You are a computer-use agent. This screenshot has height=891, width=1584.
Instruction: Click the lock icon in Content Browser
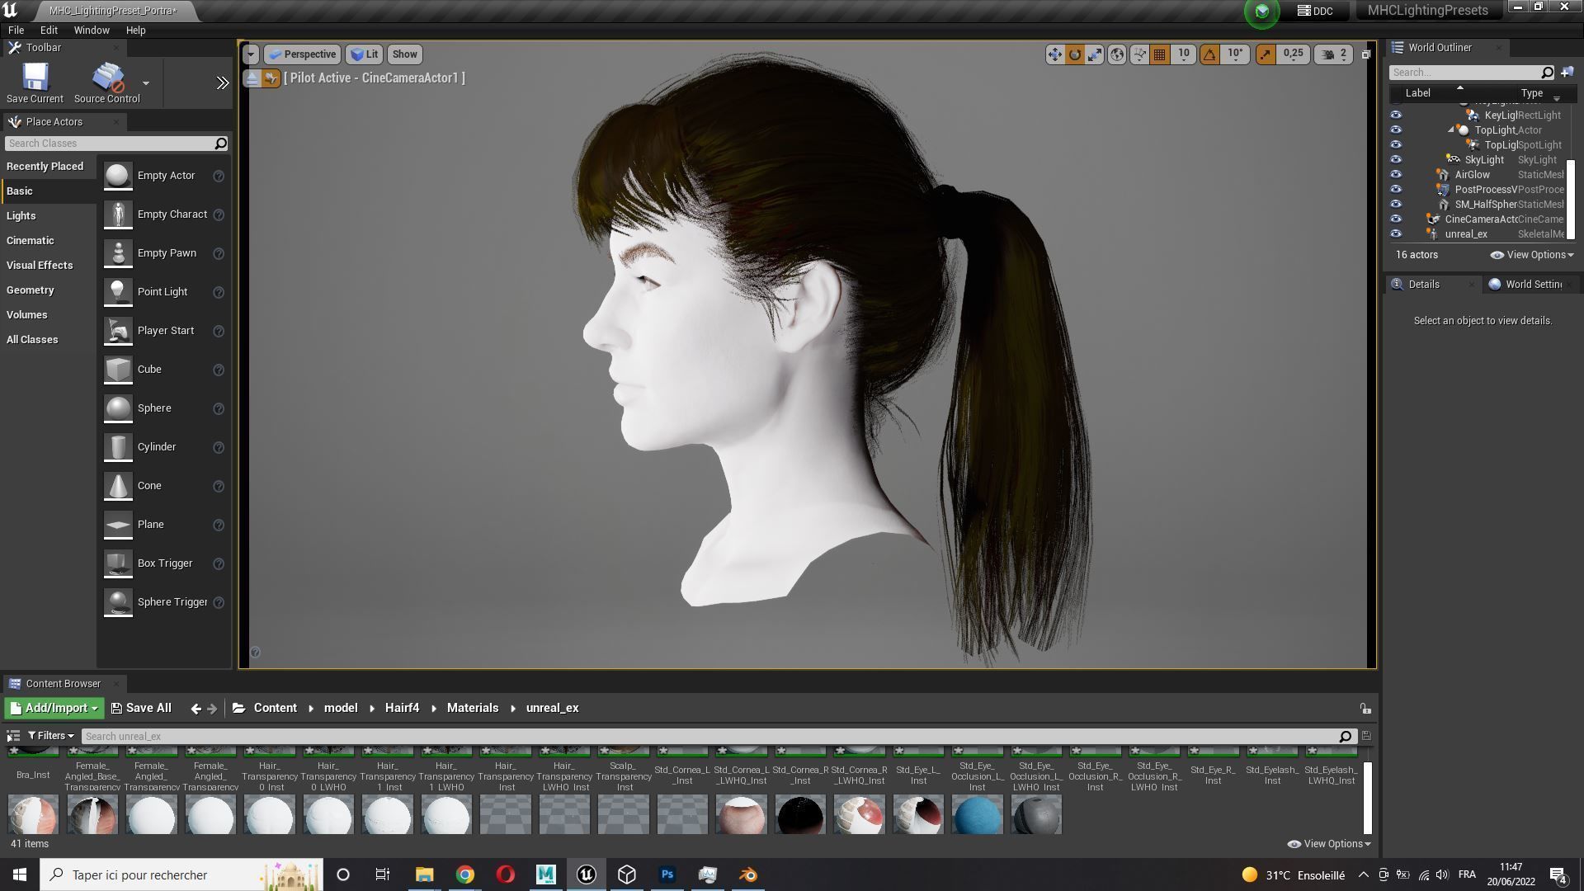pyautogui.click(x=1365, y=709)
